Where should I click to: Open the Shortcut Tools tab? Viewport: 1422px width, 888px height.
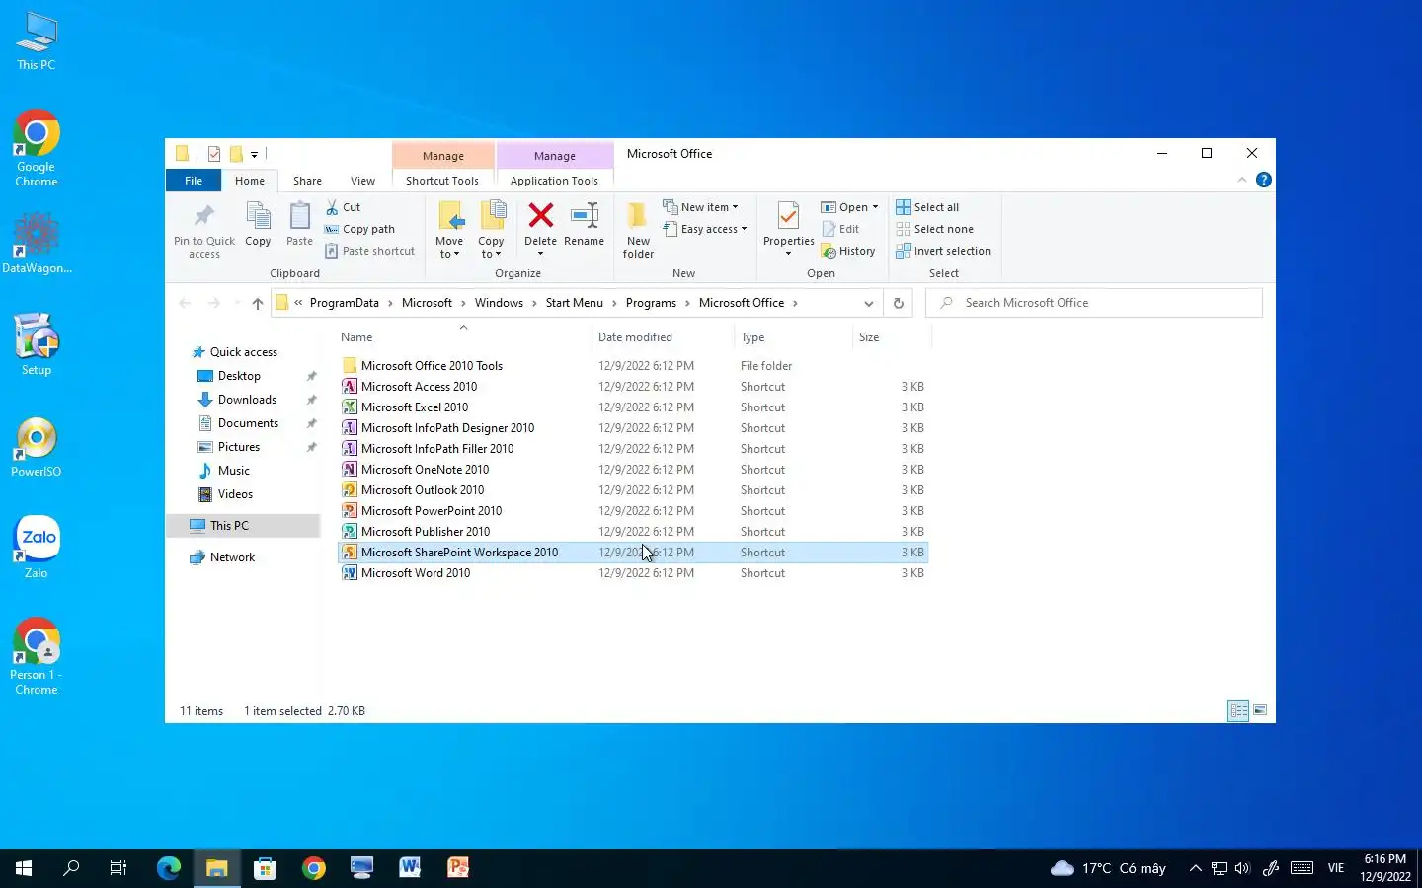[441, 181]
